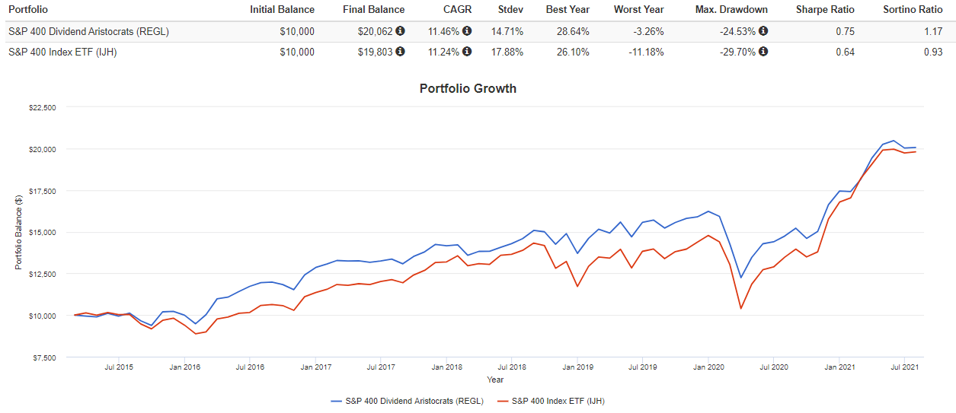Select S&P 400 Dividend Aristocrats (REGL) row name
Screen dimensions: 956x413
tap(88, 32)
